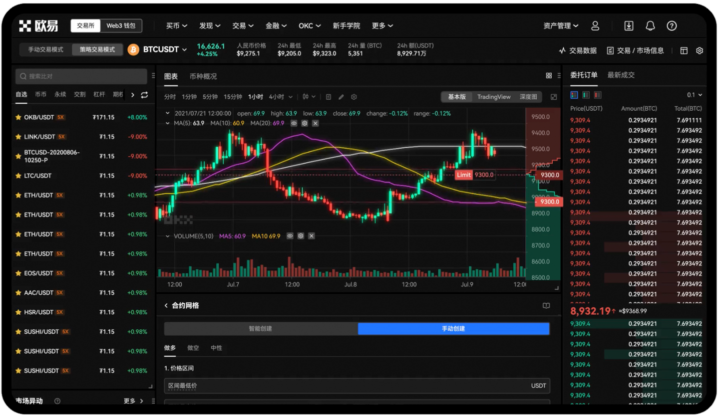
Task: Switch chart to TradingView version
Action: click(493, 97)
